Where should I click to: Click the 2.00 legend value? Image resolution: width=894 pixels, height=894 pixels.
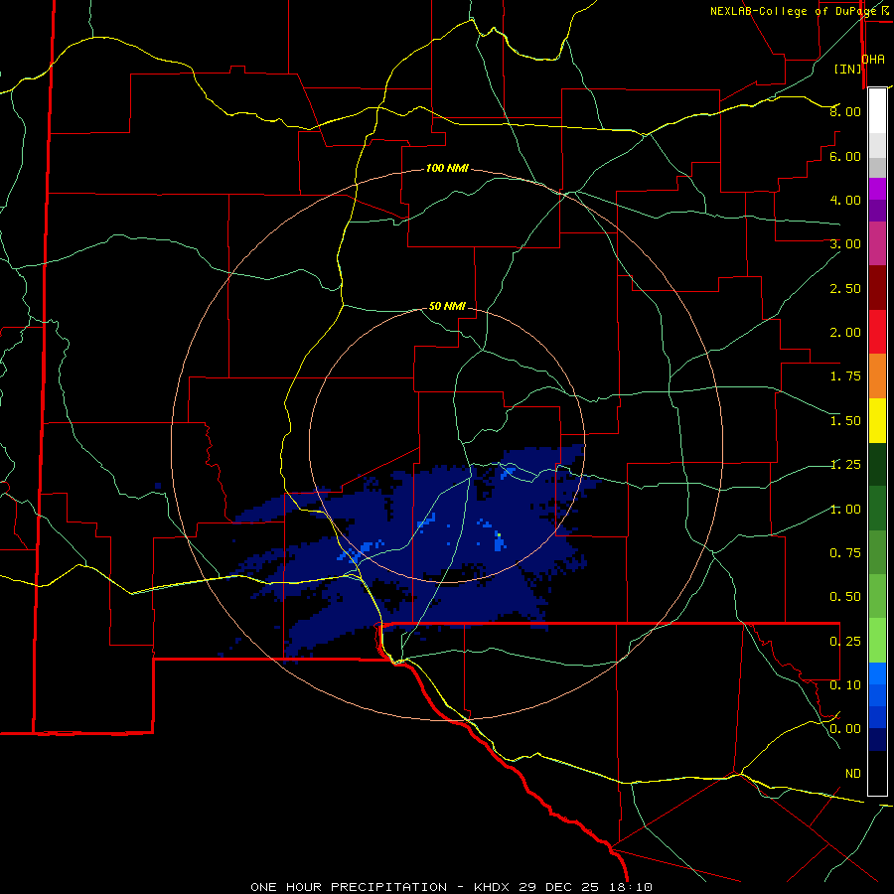pyautogui.click(x=845, y=333)
